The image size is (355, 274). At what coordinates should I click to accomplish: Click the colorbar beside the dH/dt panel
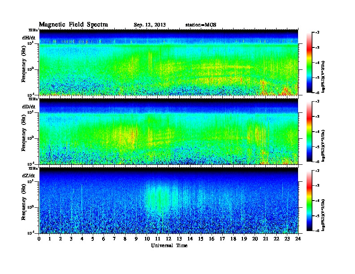tap(309, 63)
